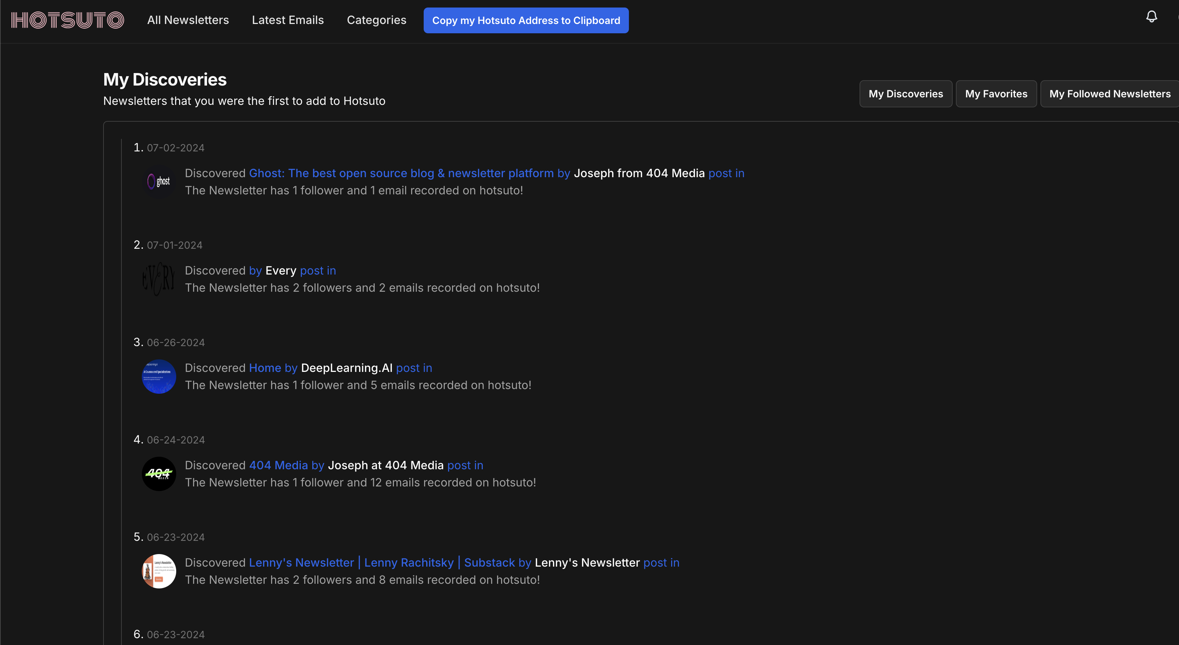The height and width of the screenshot is (645, 1179).
Task: Open the Joseph from 404 Media sender
Action: tap(639, 173)
